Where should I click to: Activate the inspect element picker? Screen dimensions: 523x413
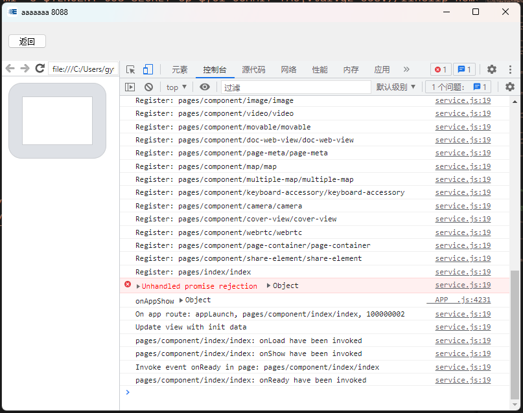pos(131,69)
